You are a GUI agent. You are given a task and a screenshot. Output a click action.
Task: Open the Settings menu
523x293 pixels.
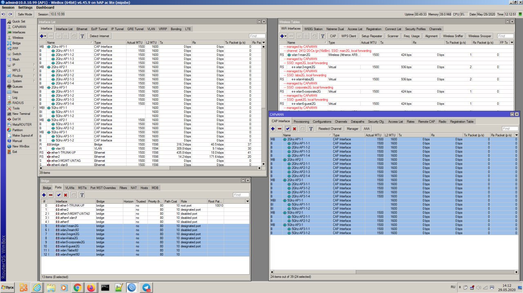(25, 7)
